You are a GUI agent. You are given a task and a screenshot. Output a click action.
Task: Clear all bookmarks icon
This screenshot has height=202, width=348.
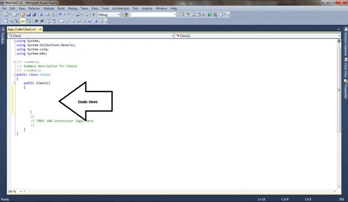click(x=101, y=21)
